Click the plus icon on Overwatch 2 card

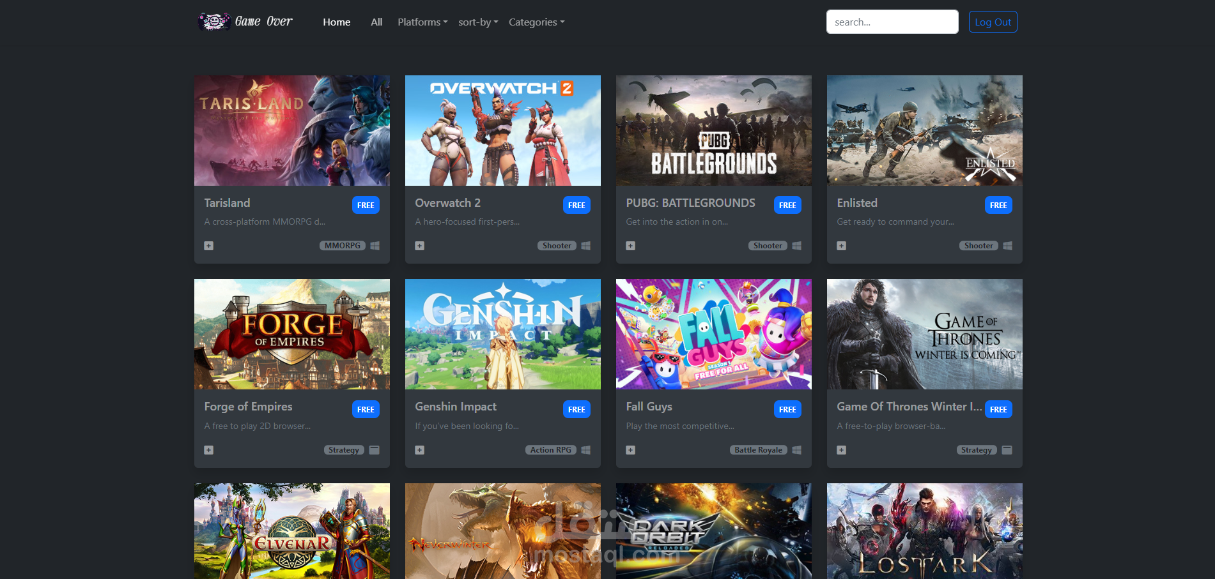coord(420,246)
